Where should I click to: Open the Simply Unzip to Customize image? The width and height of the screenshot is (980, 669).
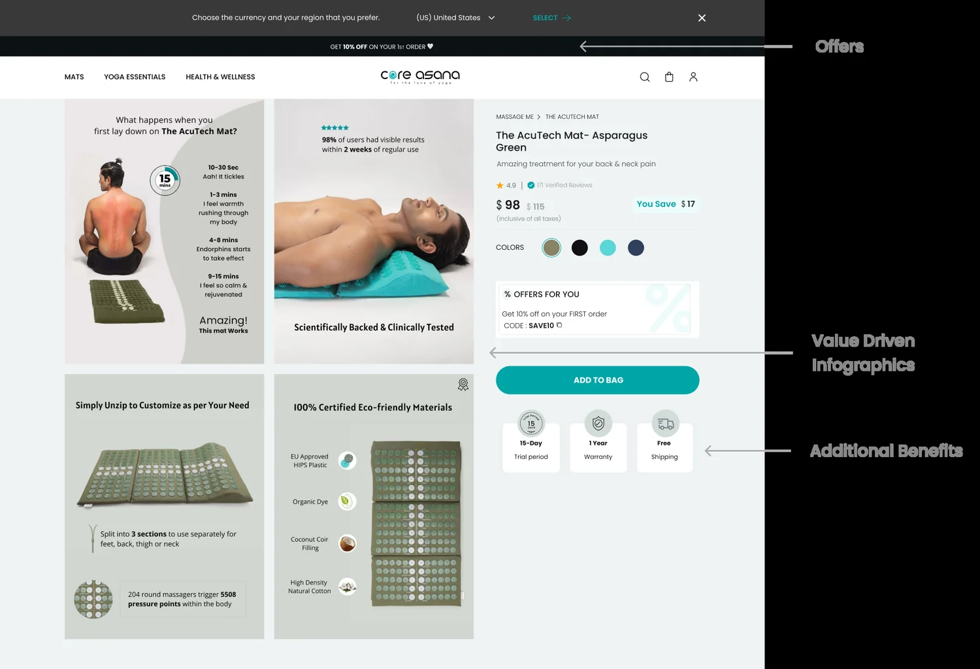pyautogui.click(x=165, y=507)
